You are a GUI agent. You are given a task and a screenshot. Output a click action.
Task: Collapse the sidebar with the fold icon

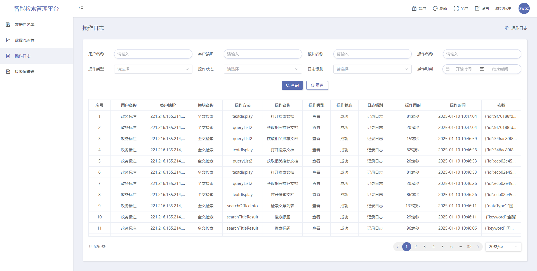tap(81, 8)
